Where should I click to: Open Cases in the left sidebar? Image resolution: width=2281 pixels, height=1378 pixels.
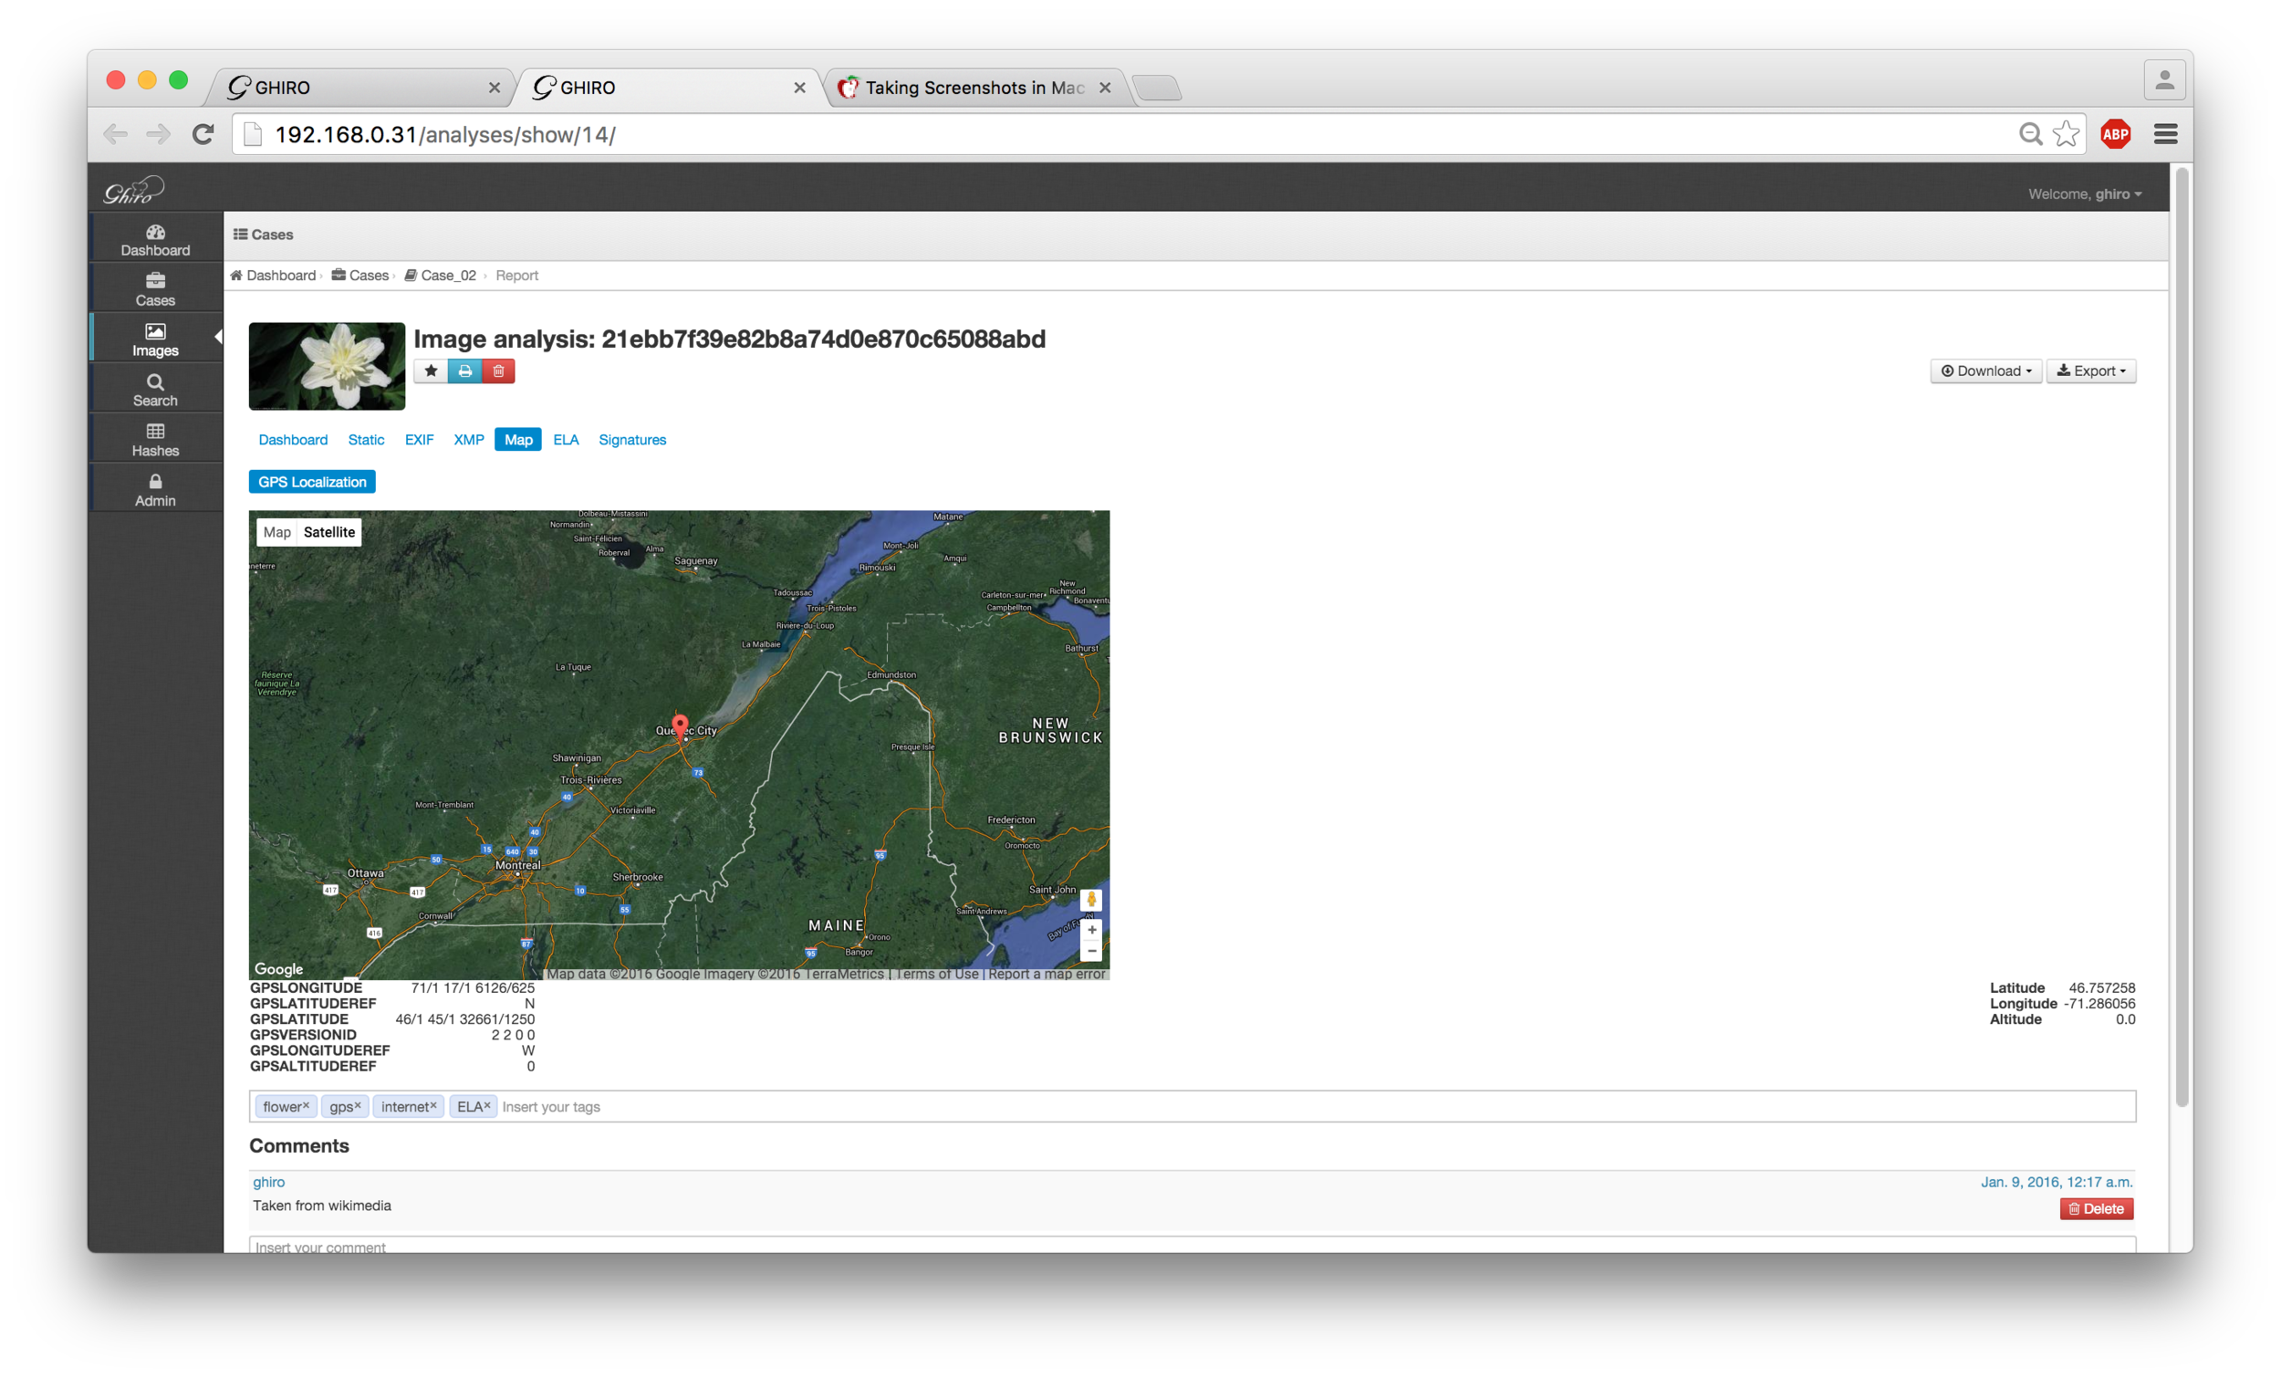click(154, 289)
